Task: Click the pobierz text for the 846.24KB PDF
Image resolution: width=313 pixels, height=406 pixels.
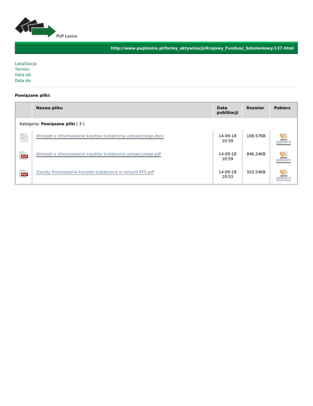Action: click(x=283, y=160)
